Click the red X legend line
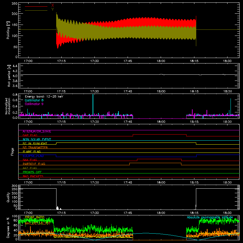 [36, 6]
